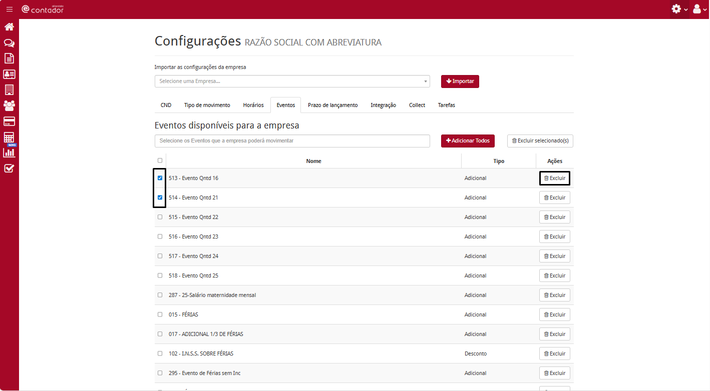Click Excluir for 514 - Evento Qntd 21

tap(555, 197)
